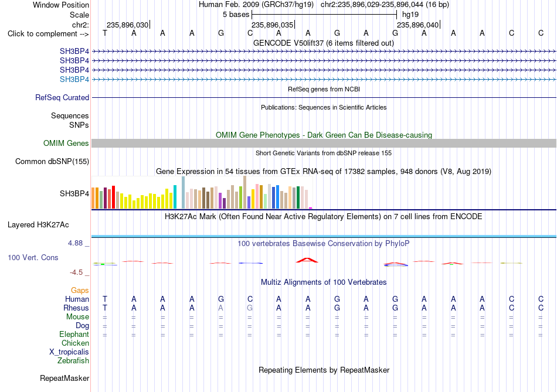Click the dark green bar in the GTEx chart
The image size is (557, 392).
[298, 197]
